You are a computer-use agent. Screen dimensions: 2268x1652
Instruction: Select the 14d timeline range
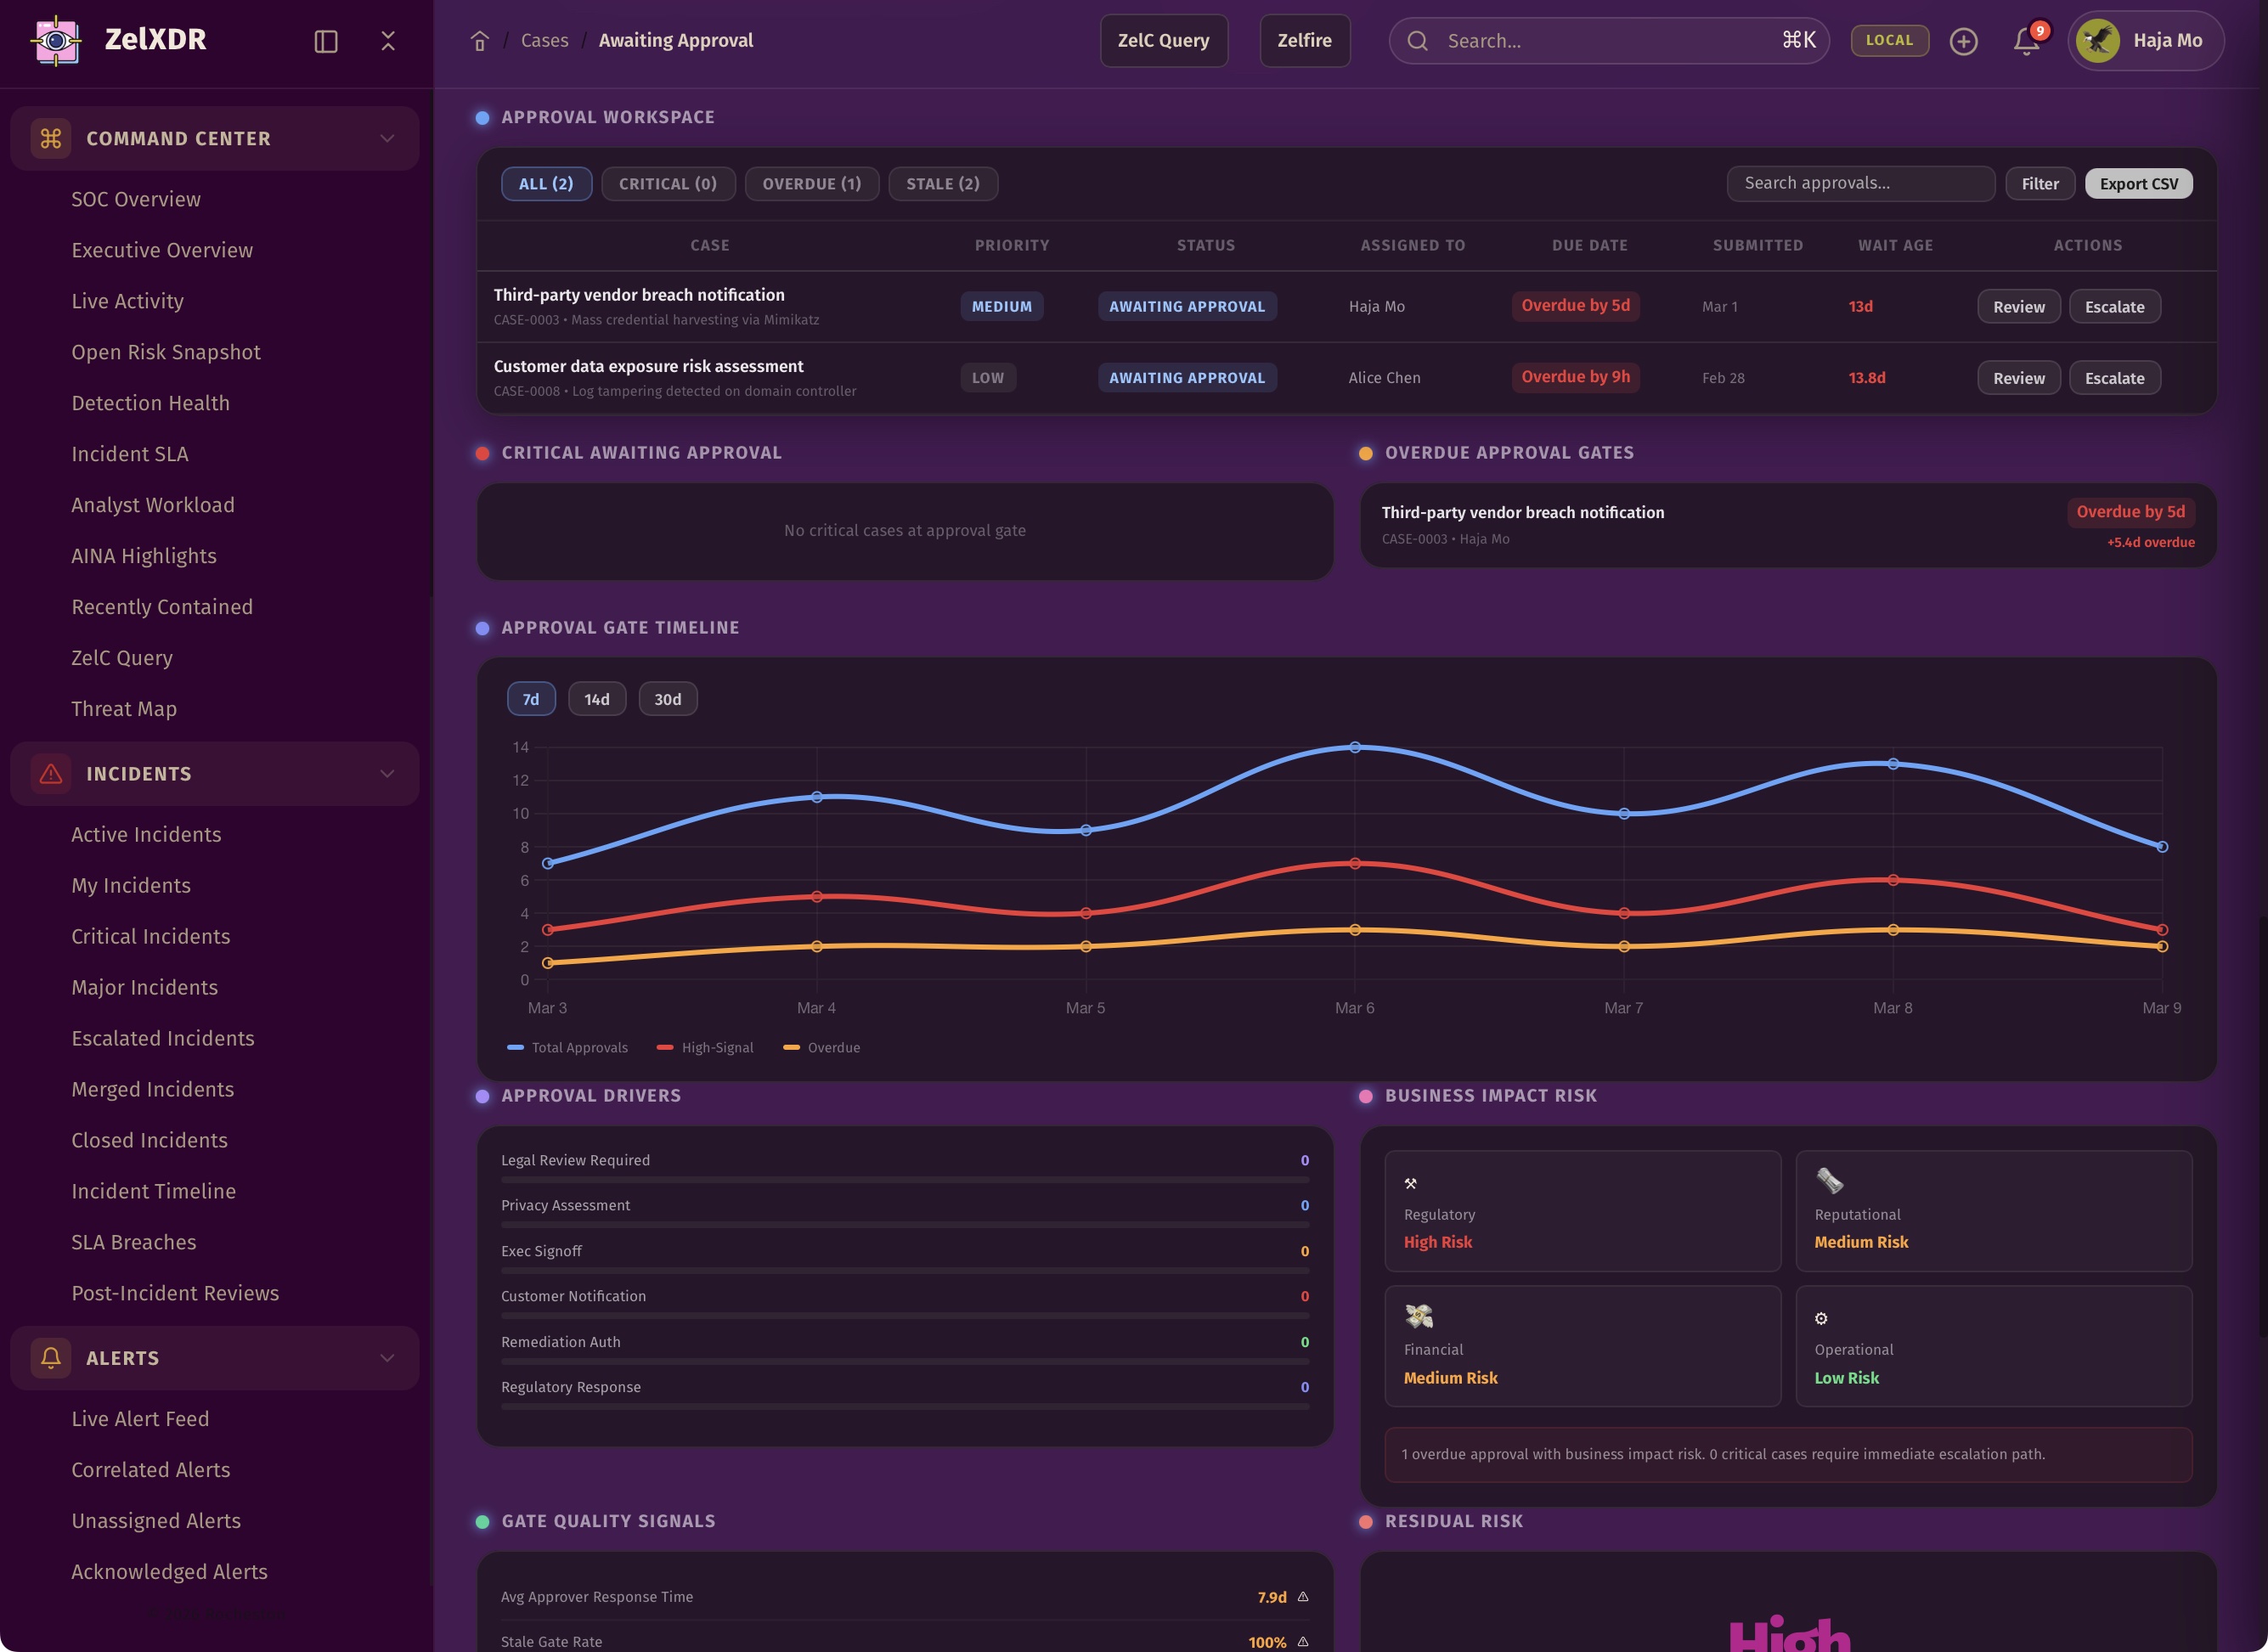click(596, 699)
